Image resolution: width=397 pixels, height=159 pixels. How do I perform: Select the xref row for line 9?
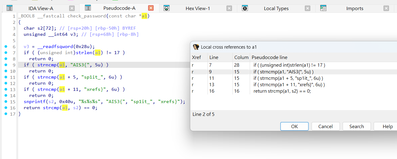coord(294,72)
